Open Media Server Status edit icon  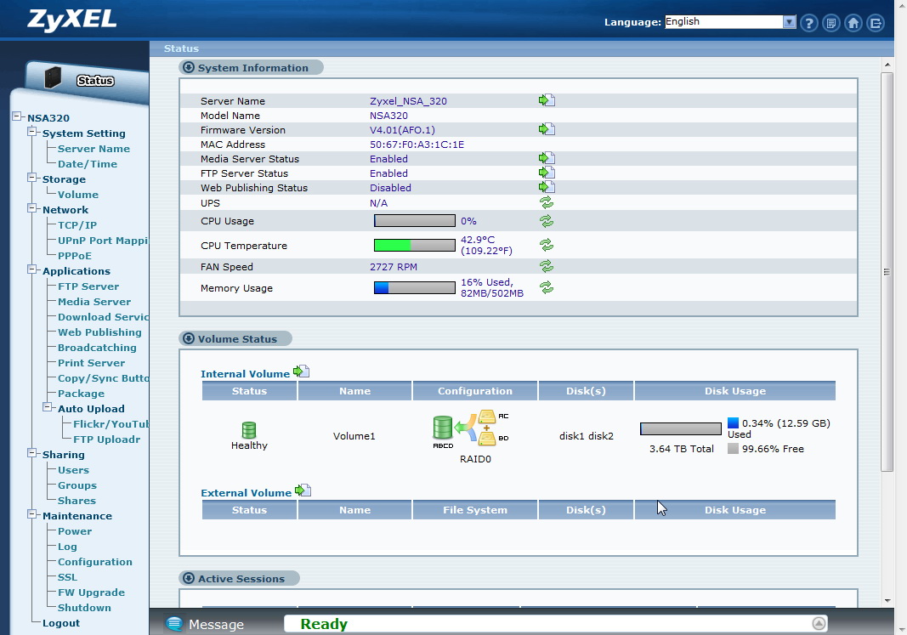547,158
